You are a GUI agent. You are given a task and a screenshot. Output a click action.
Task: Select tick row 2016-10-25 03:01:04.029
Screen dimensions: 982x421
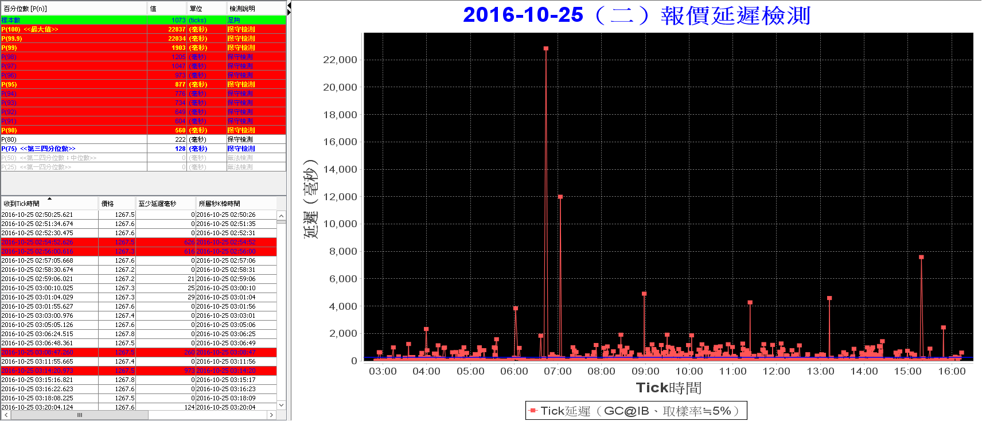click(139, 297)
